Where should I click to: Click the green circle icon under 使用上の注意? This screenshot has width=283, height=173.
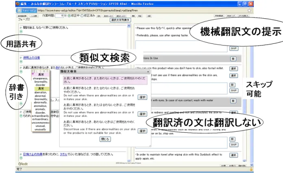coord(21,62)
